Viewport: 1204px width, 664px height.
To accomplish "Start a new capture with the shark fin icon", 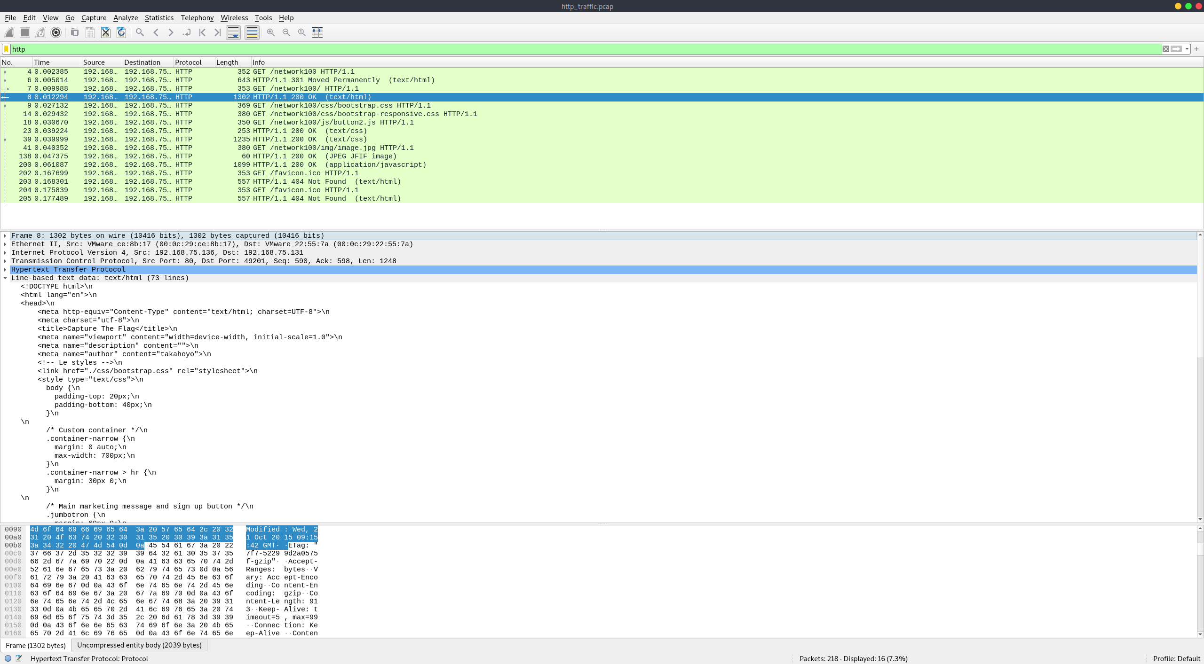I will pos(9,32).
